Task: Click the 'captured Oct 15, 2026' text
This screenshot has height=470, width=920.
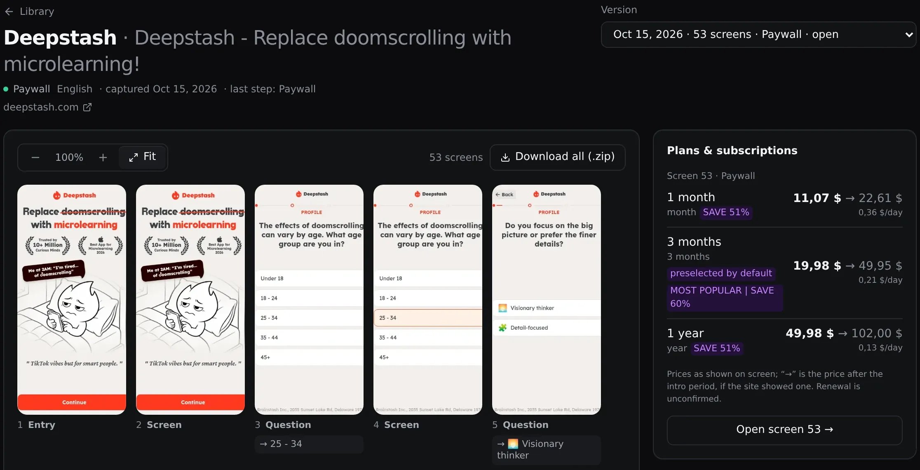Action: (161, 89)
